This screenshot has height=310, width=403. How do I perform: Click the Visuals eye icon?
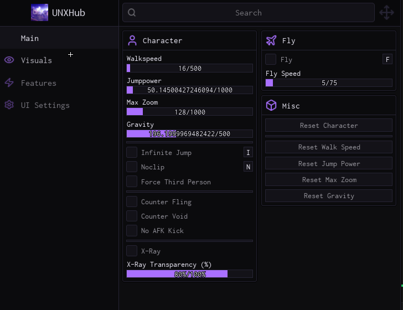click(x=9, y=60)
